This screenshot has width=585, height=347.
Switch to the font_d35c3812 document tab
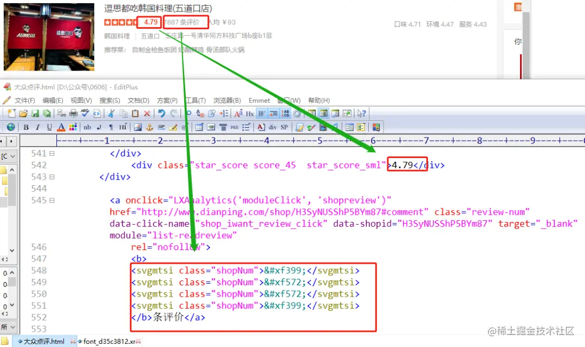(109, 342)
